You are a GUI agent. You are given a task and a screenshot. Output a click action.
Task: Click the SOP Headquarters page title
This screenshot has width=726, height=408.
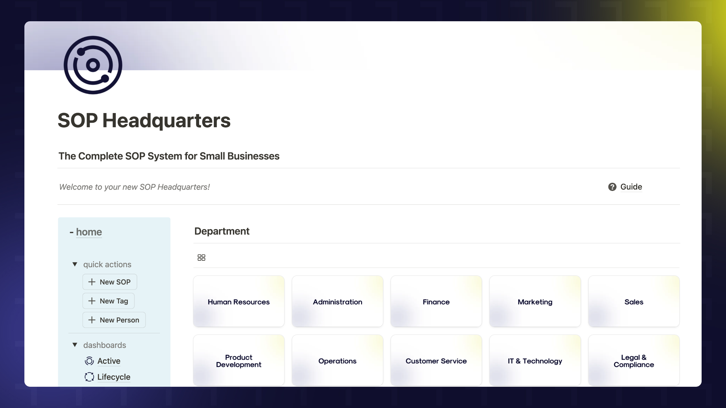144,121
